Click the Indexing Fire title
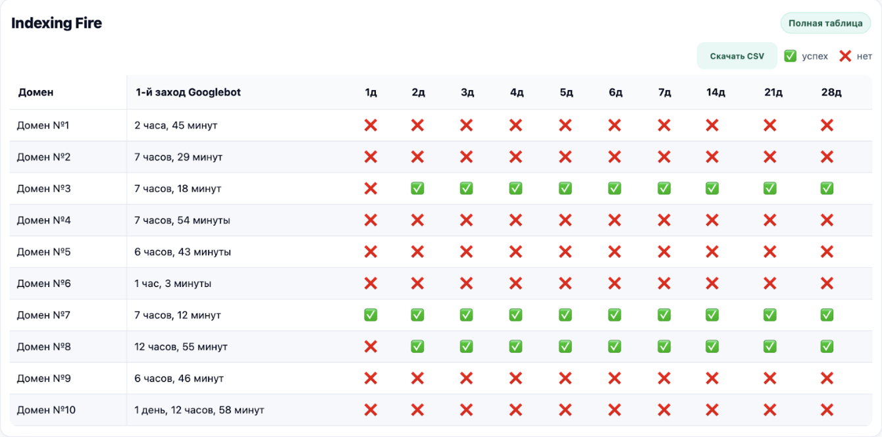Image resolution: width=882 pixels, height=437 pixels. pos(57,24)
